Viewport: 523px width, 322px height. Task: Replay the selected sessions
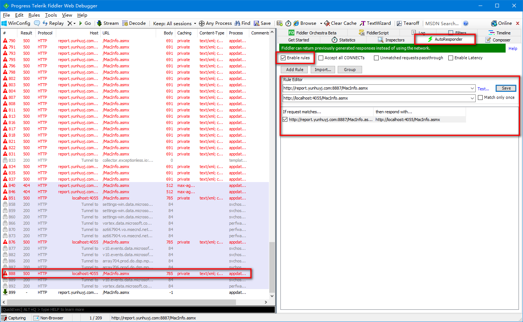(53, 23)
